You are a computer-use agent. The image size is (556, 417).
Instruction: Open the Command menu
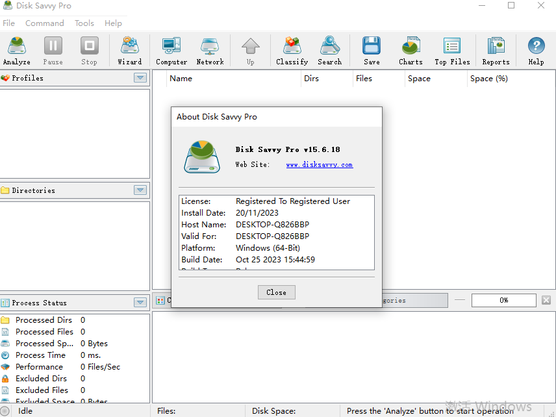pos(44,23)
